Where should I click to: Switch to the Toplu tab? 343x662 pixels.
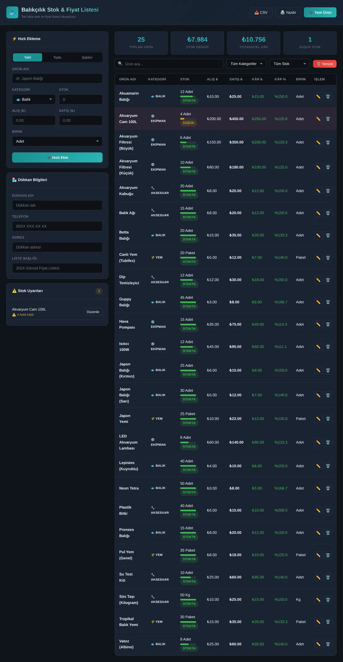(57, 57)
